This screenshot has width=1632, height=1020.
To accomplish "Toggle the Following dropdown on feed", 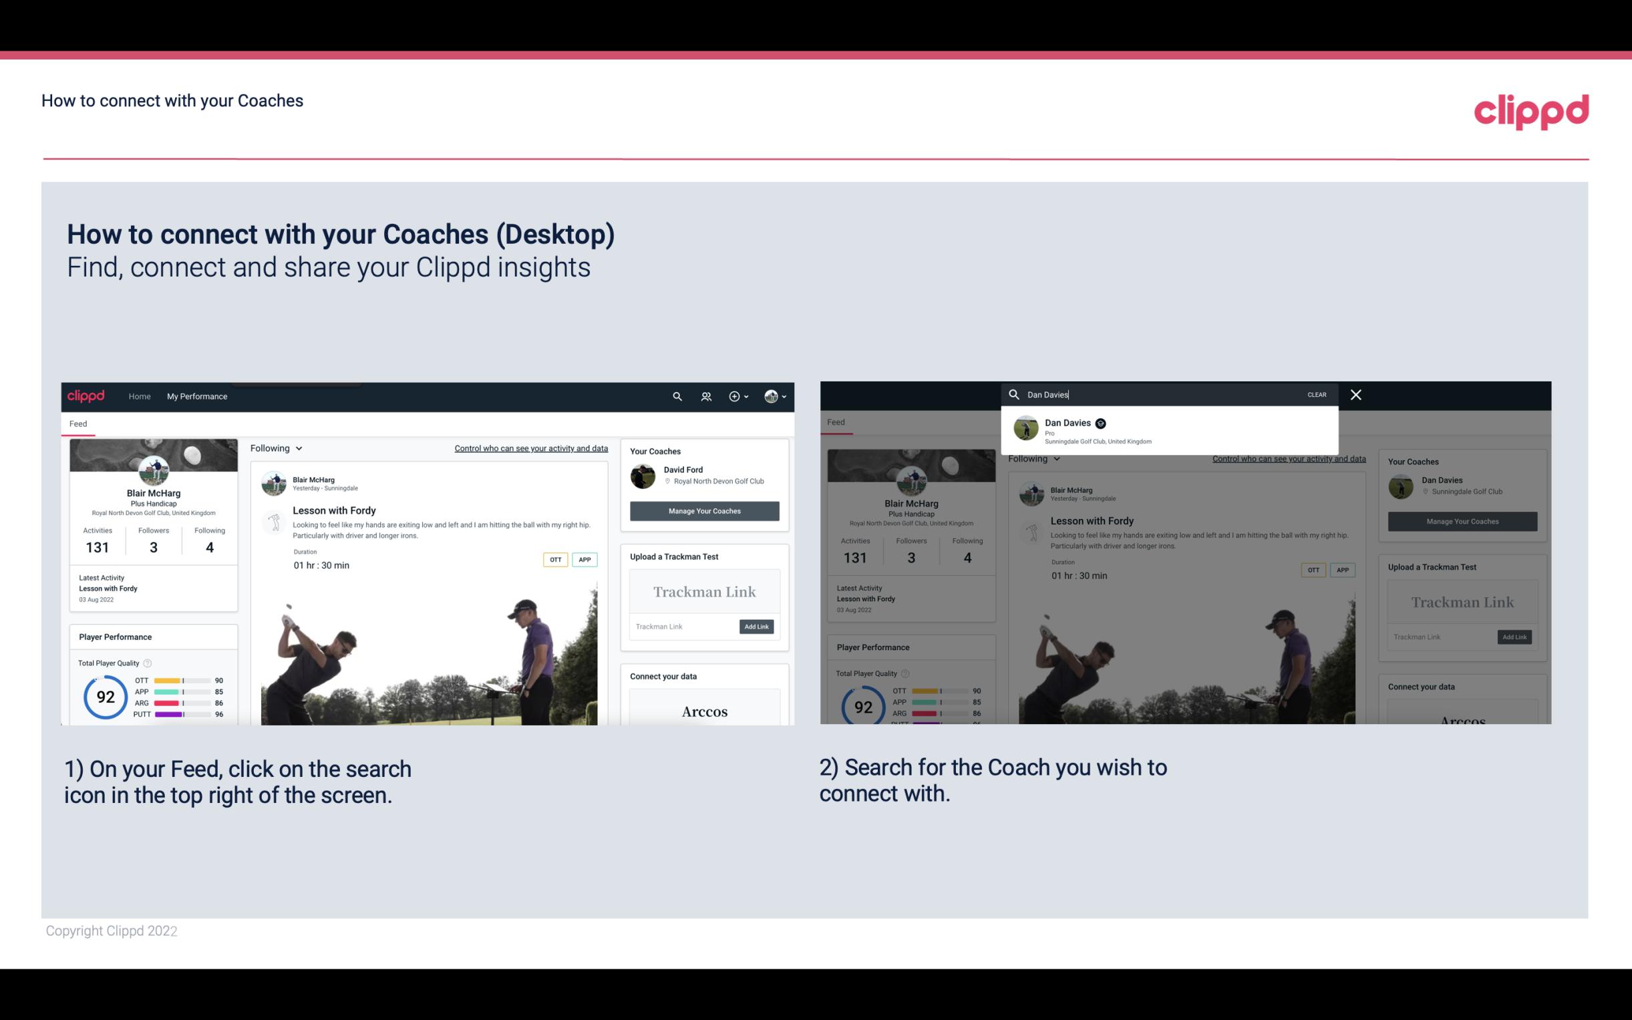I will (279, 448).
